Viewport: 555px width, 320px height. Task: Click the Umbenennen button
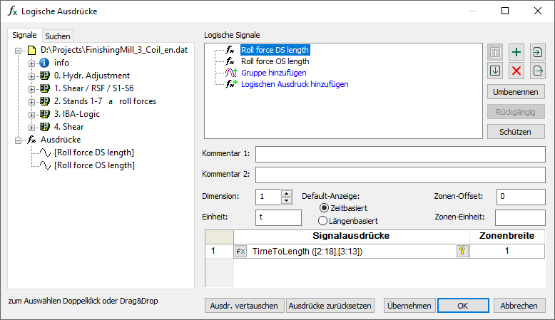click(516, 92)
